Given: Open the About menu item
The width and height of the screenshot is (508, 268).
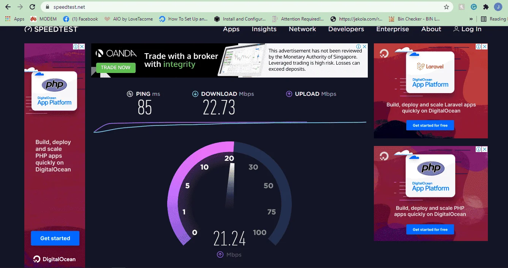Looking at the screenshot, I should click(431, 29).
